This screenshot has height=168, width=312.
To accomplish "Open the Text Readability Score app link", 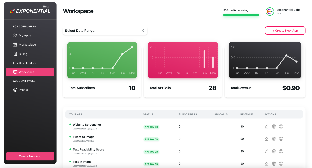I will tap(88, 149).
